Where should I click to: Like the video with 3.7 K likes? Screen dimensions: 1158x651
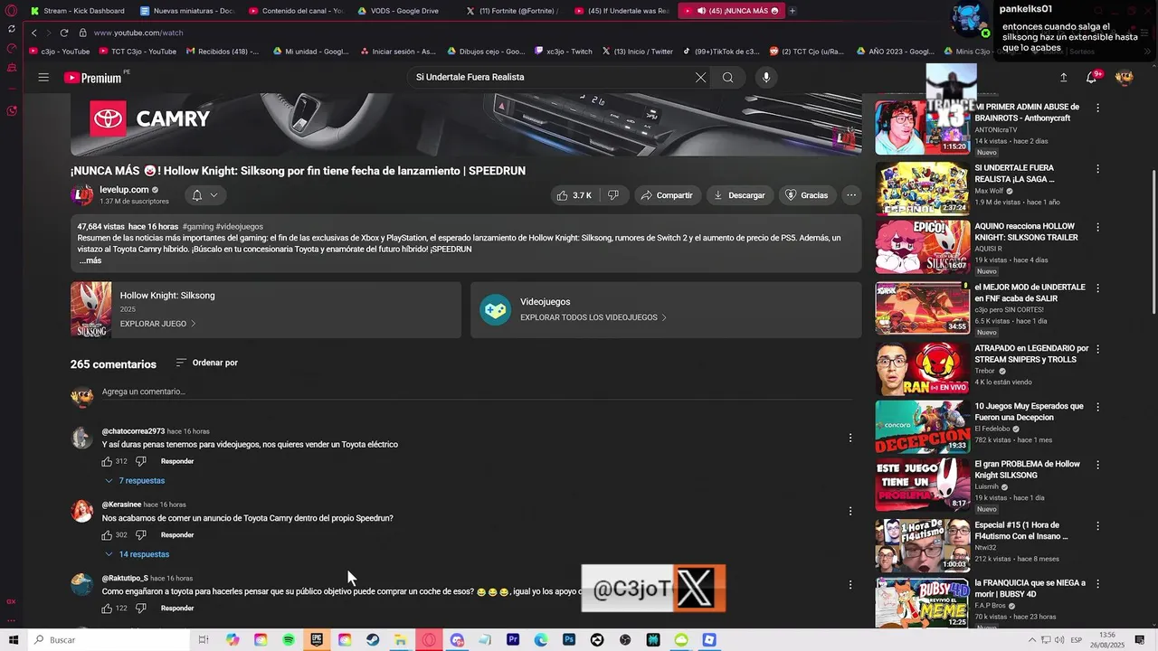pos(574,195)
